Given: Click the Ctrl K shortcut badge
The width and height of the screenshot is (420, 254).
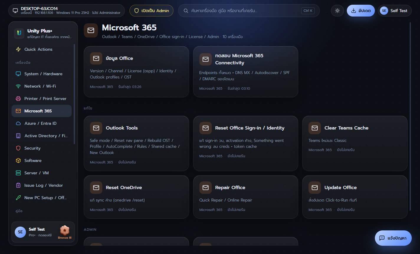Looking at the screenshot, I should 308,11.
